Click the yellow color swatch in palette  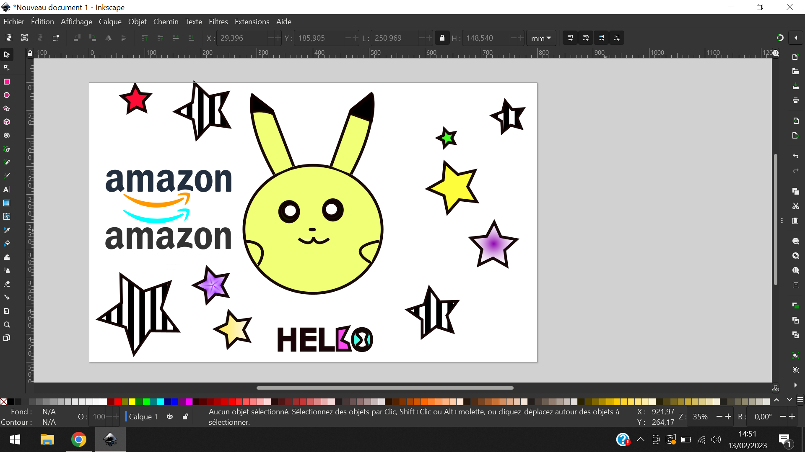point(132,402)
